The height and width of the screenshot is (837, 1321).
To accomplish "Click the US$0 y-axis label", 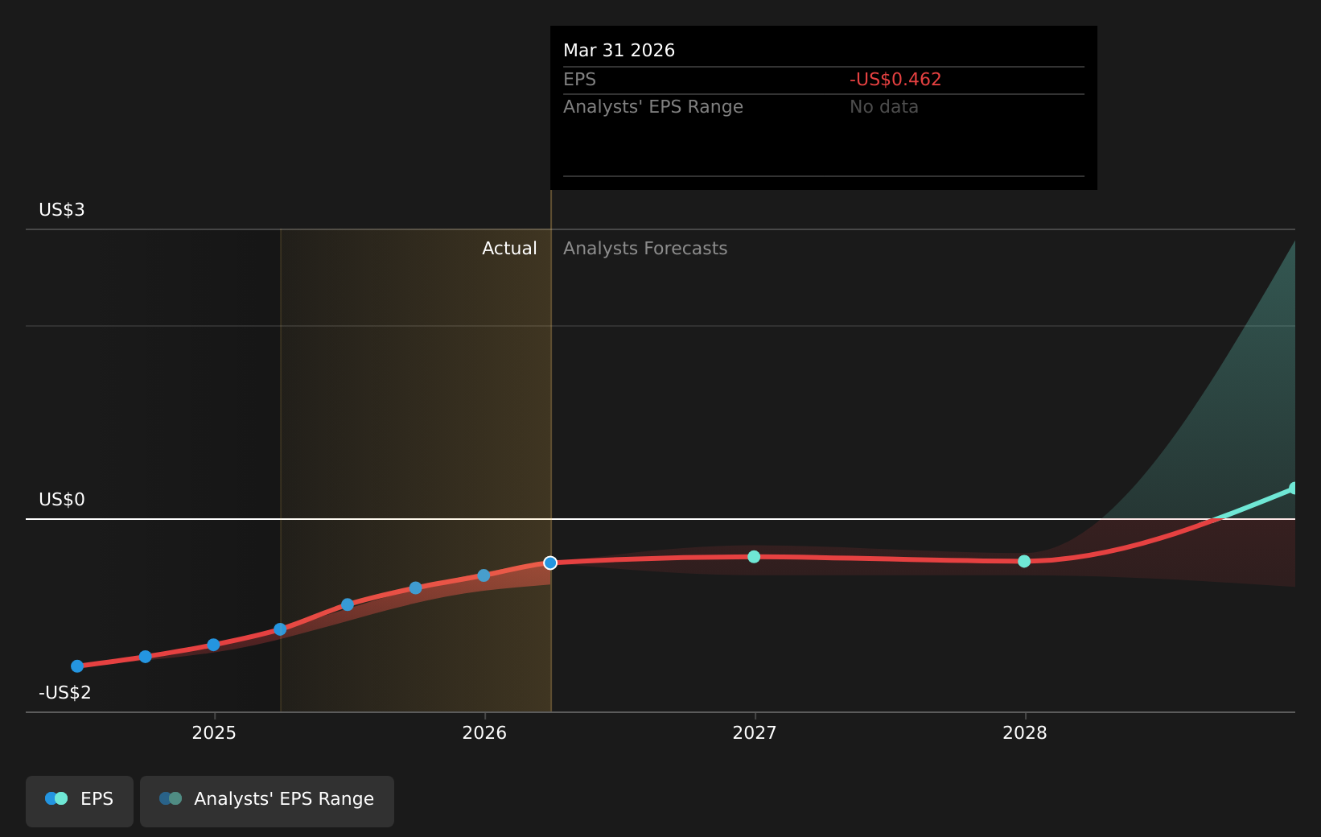I will (x=62, y=500).
